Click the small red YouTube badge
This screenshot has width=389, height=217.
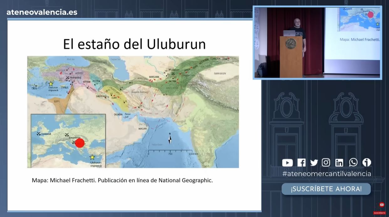(381, 205)
